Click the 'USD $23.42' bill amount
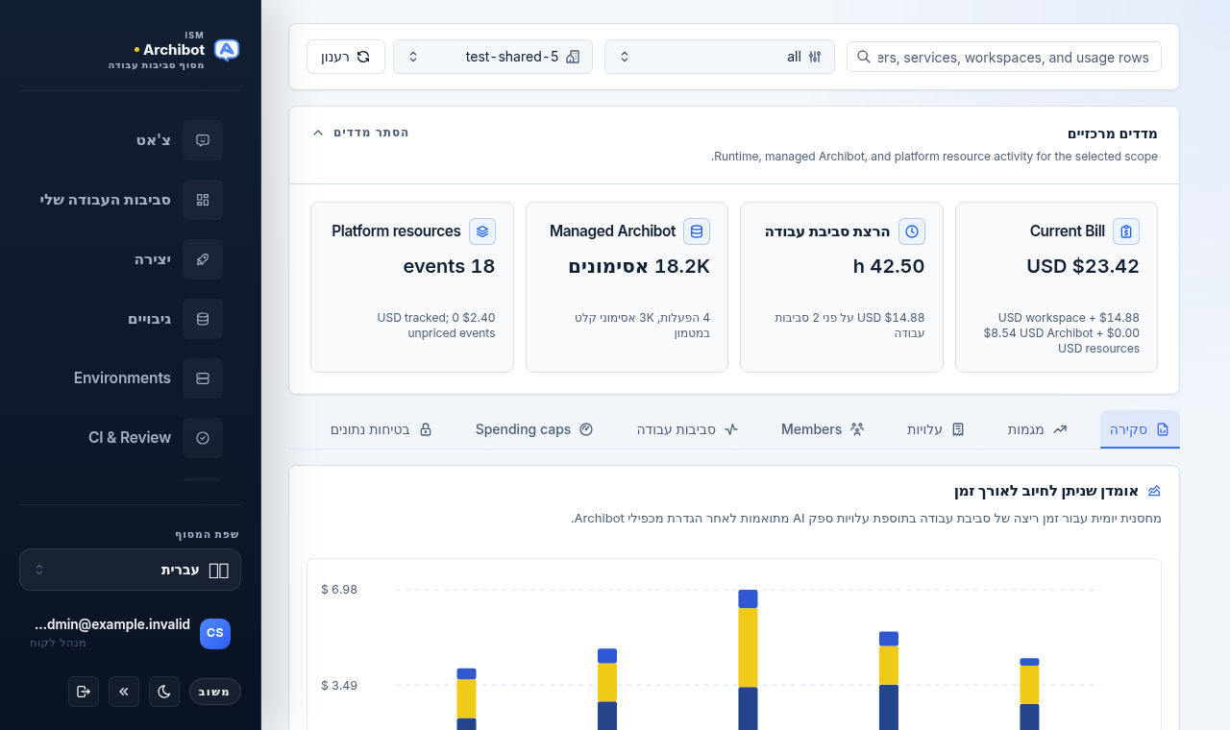The width and height of the screenshot is (1230, 730). (x=1083, y=266)
